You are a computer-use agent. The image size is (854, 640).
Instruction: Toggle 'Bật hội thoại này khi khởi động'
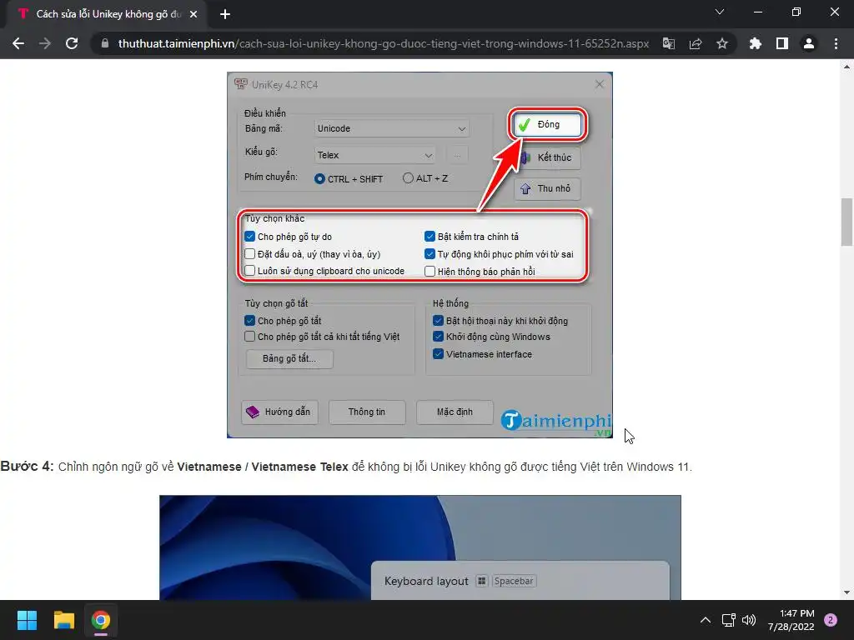pyautogui.click(x=438, y=321)
